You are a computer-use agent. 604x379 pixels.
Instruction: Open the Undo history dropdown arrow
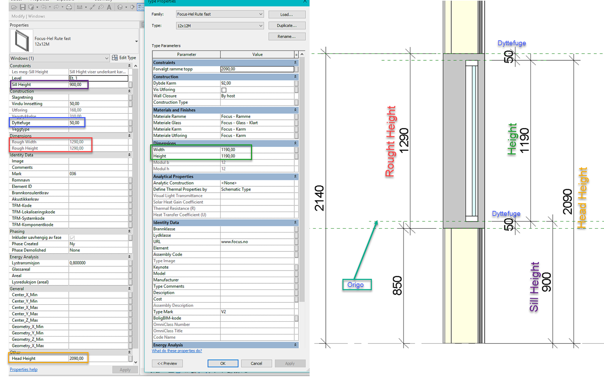[x=50, y=7]
